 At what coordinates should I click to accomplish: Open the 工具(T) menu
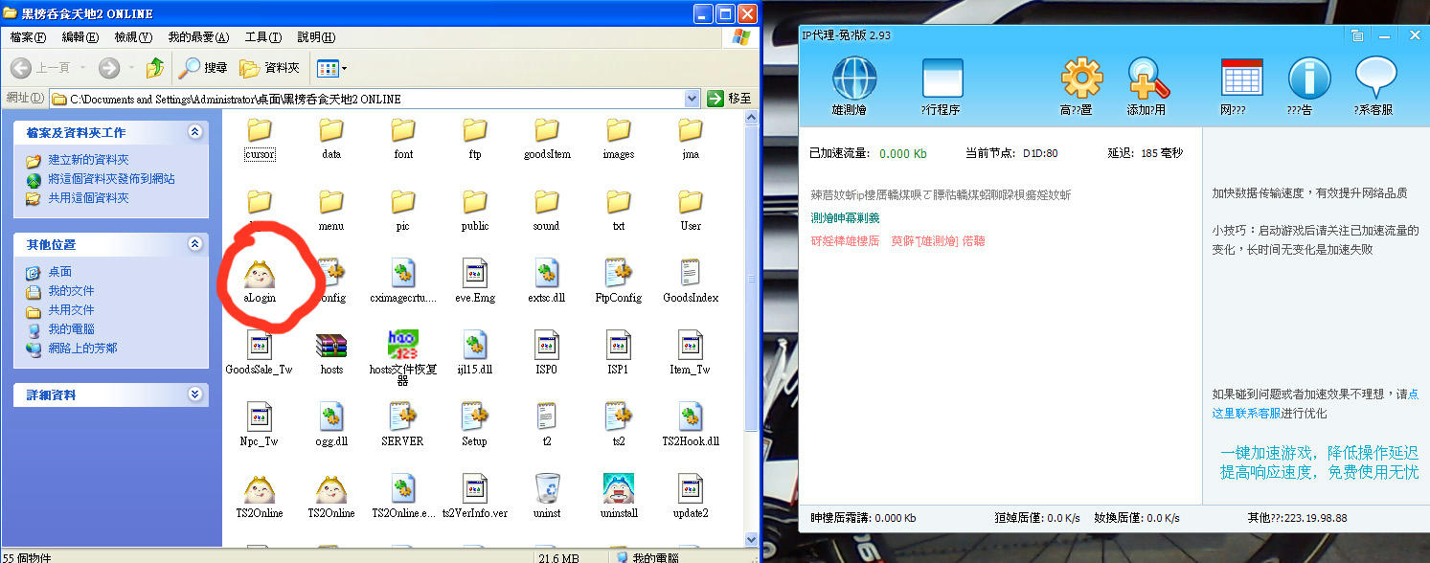click(263, 37)
